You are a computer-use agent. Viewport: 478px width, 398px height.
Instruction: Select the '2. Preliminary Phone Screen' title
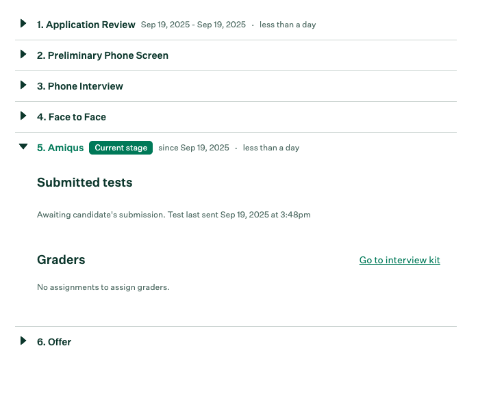tap(103, 55)
